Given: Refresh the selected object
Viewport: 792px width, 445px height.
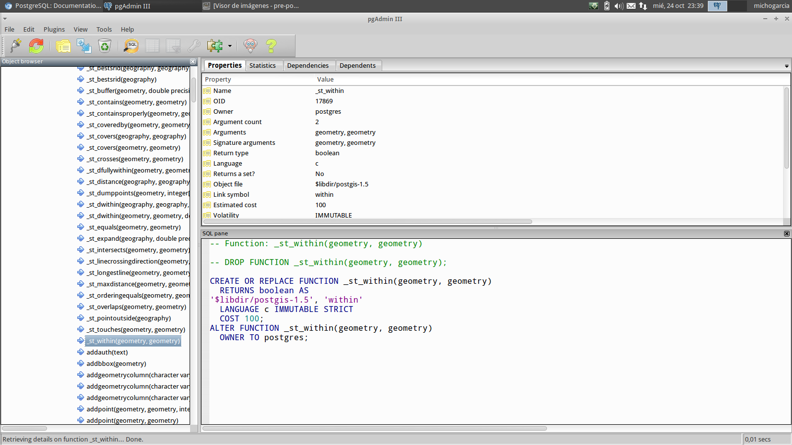Looking at the screenshot, I should (36, 46).
